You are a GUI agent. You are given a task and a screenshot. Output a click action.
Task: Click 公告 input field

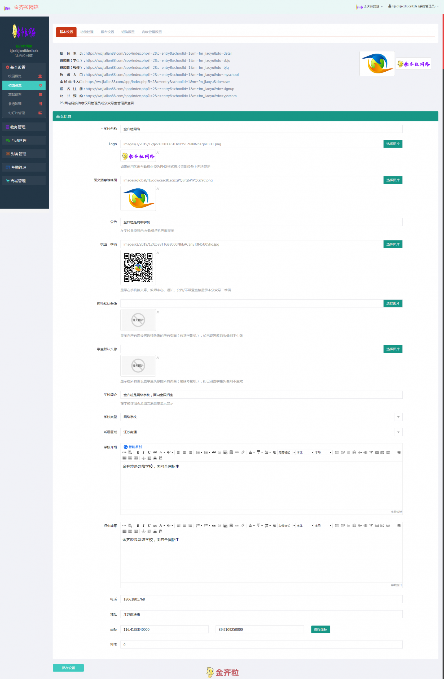pos(261,222)
